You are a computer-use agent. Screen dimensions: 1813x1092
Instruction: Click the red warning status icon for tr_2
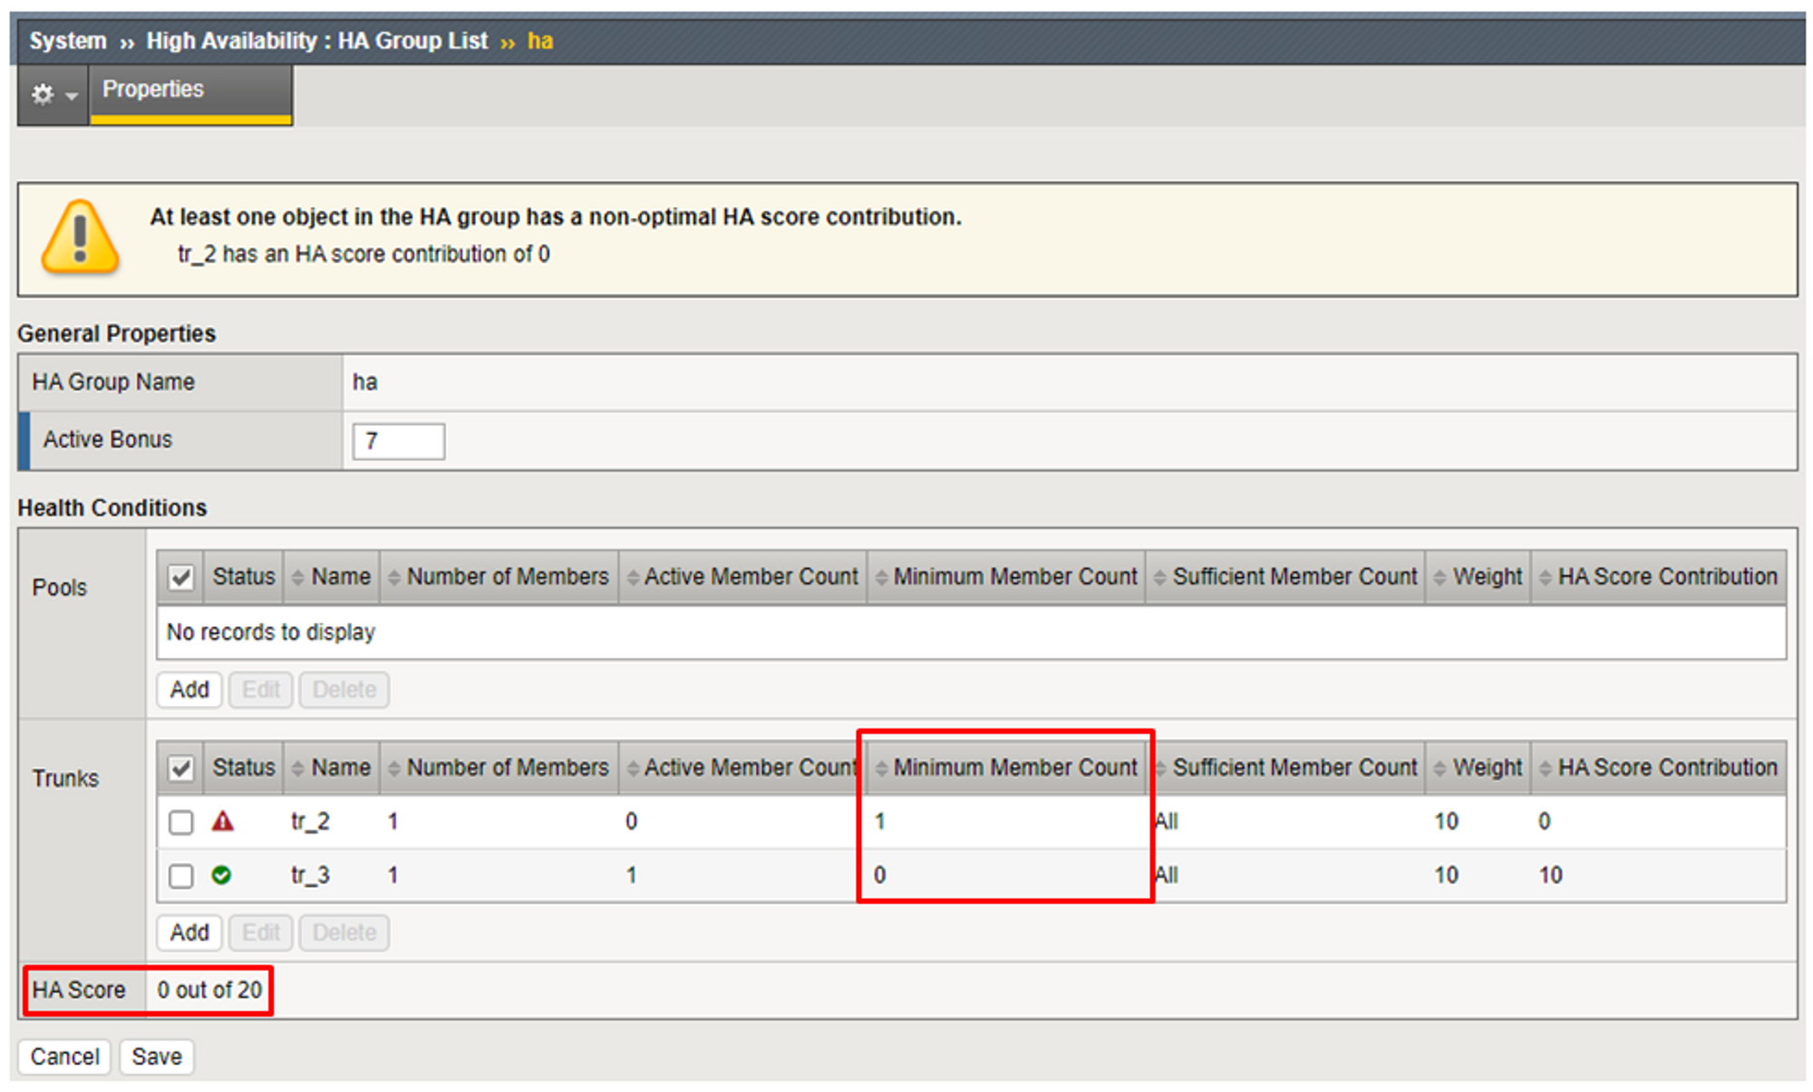pos(222,822)
